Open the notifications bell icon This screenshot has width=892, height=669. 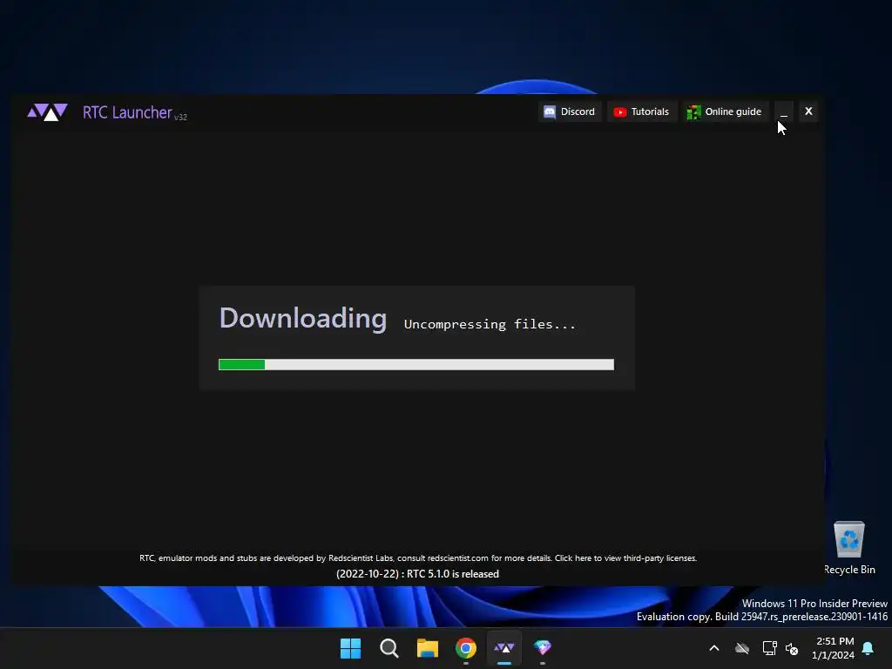click(x=868, y=648)
